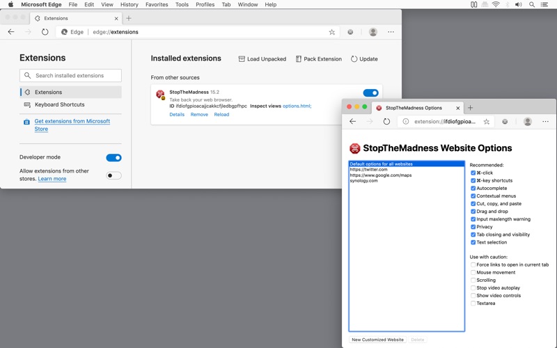Click Load Unpacked
Image resolution: width=557 pixels, height=348 pixels.
tap(262, 59)
